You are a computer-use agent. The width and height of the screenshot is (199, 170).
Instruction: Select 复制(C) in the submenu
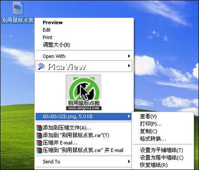(x=163, y=131)
